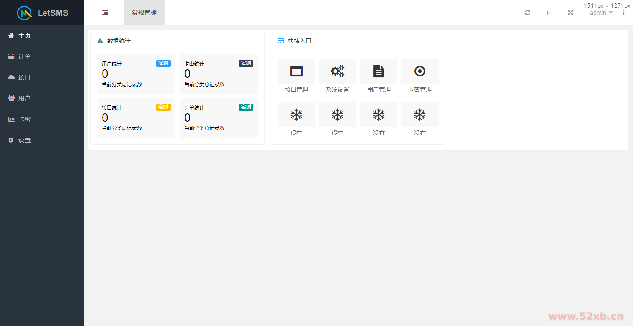Viewport: 633px width, 326px height.
Task: Click the LetSMS logo
Action: (42, 13)
